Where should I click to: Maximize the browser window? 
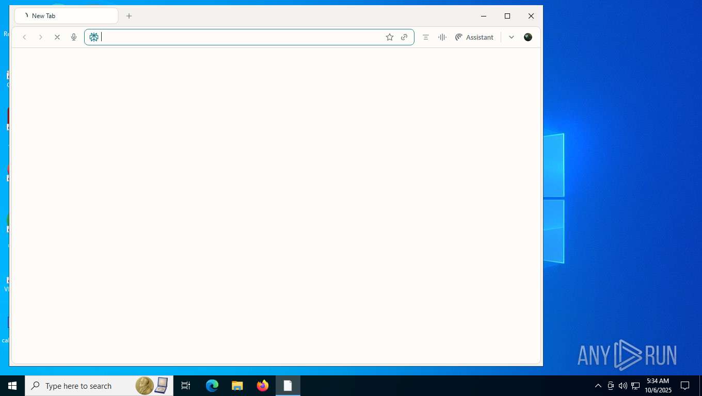(507, 16)
